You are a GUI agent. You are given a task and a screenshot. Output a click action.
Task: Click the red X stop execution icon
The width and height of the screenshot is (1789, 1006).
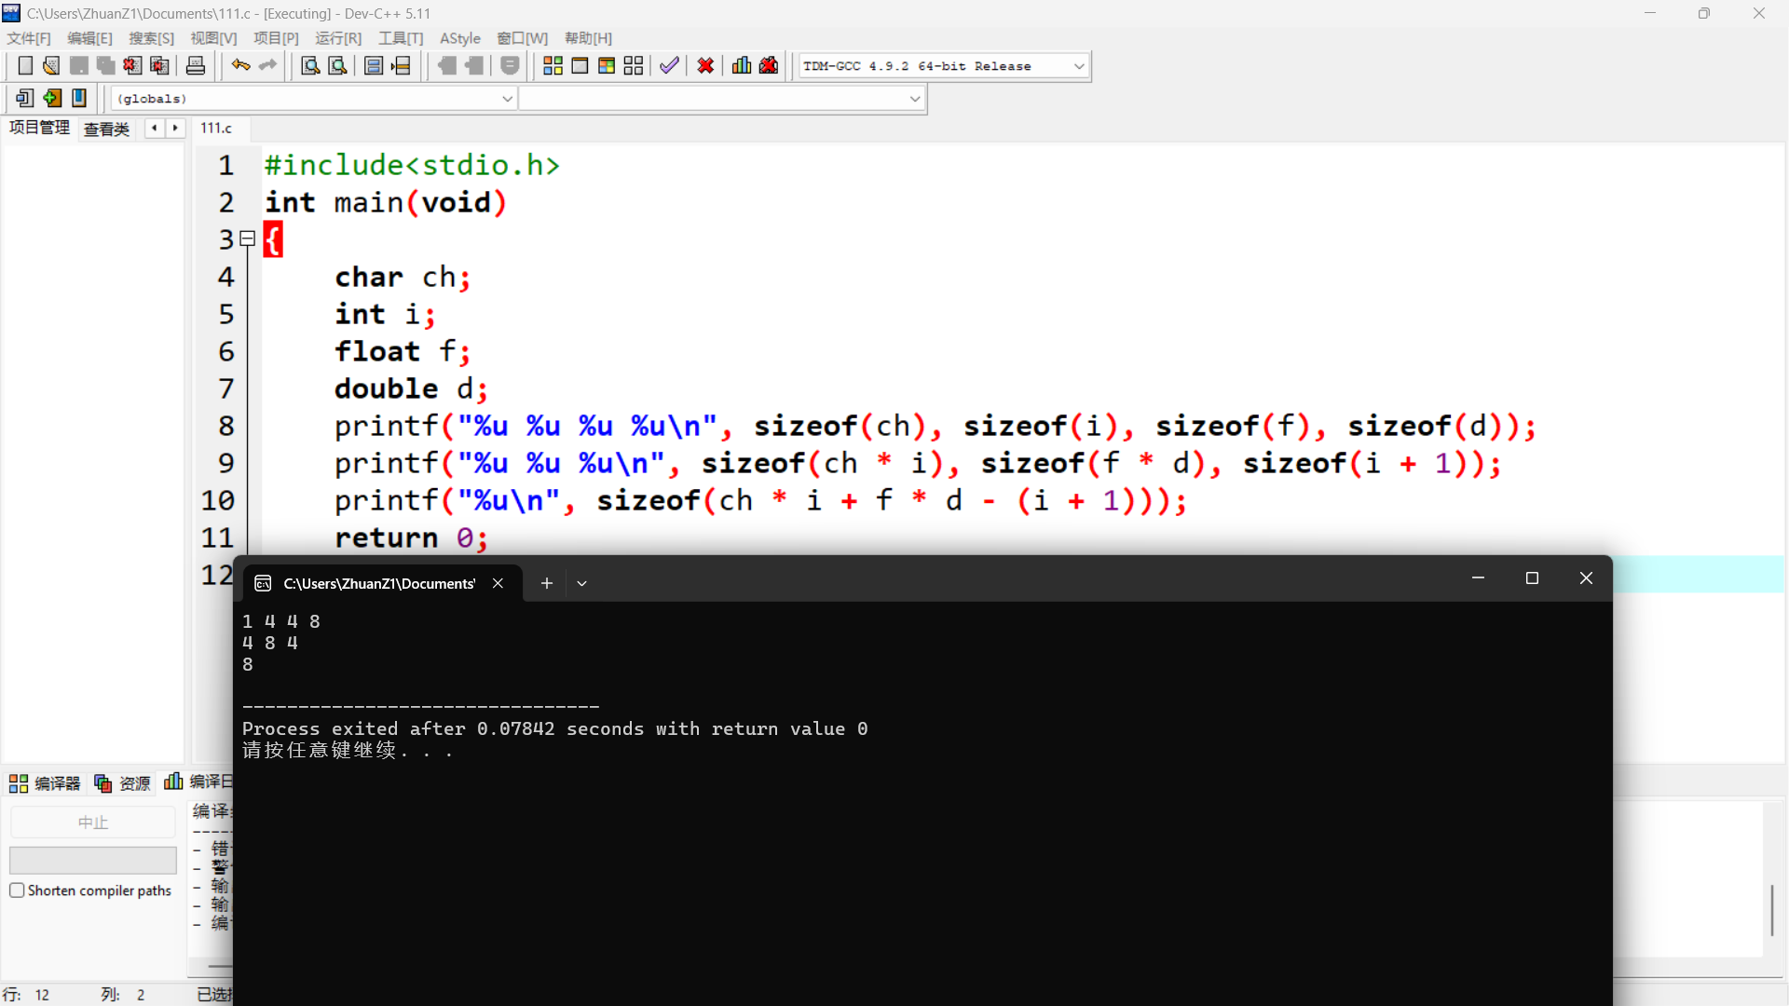[705, 66]
